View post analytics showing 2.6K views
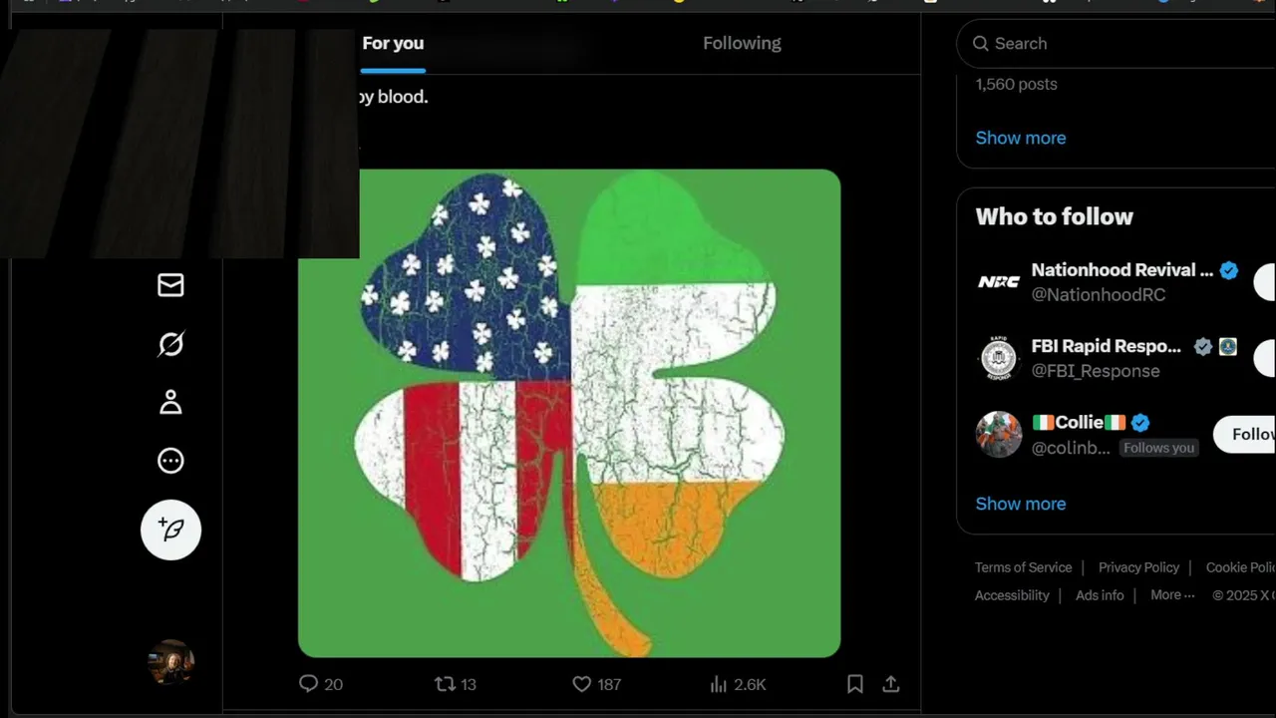1276x718 pixels. pos(738,684)
